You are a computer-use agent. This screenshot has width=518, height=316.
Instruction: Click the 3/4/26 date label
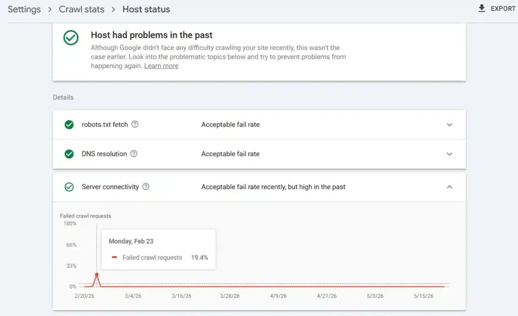point(133,296)
